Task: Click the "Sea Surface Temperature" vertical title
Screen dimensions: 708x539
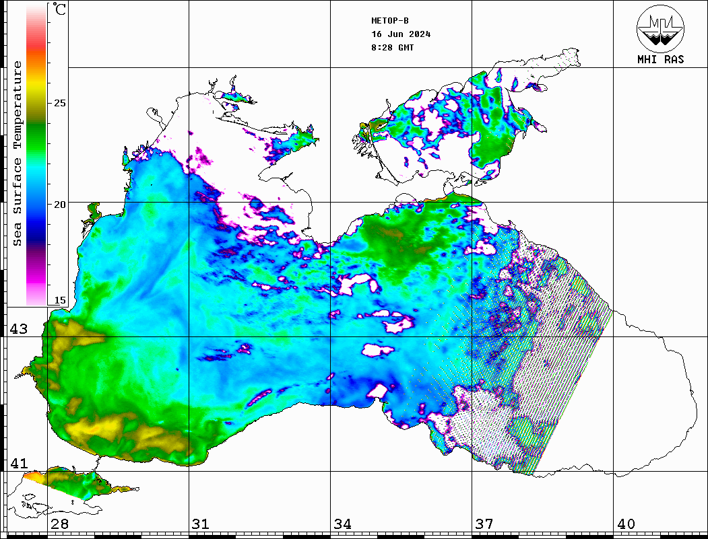Action: coord(17,153)
